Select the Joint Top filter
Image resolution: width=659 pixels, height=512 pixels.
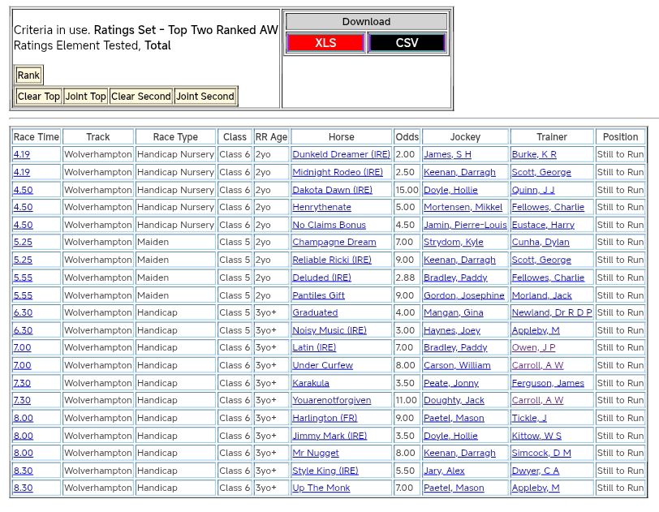coord(86,97)
